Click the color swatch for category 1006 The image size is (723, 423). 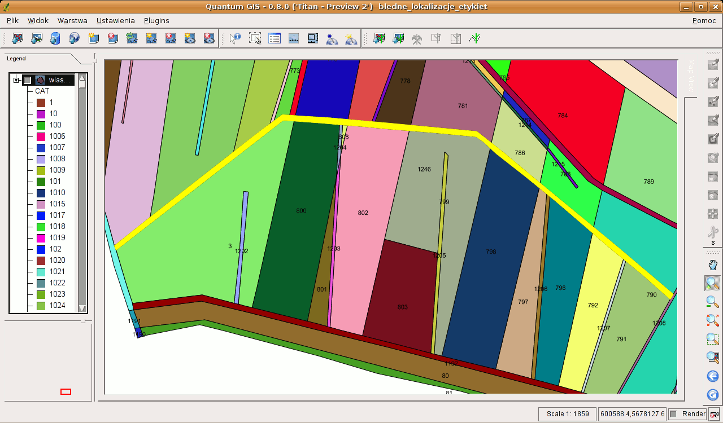[41, 136]
